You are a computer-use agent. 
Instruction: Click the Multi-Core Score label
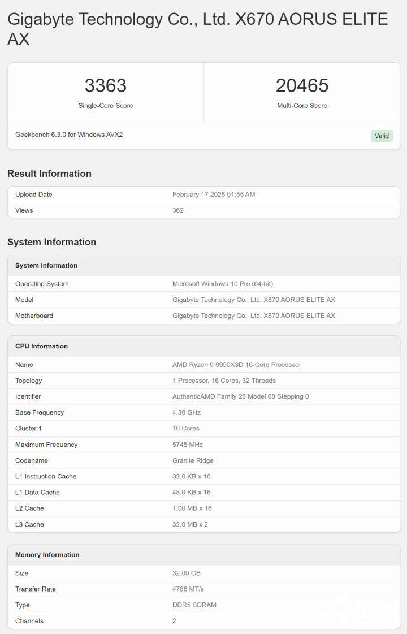point(302,106)
